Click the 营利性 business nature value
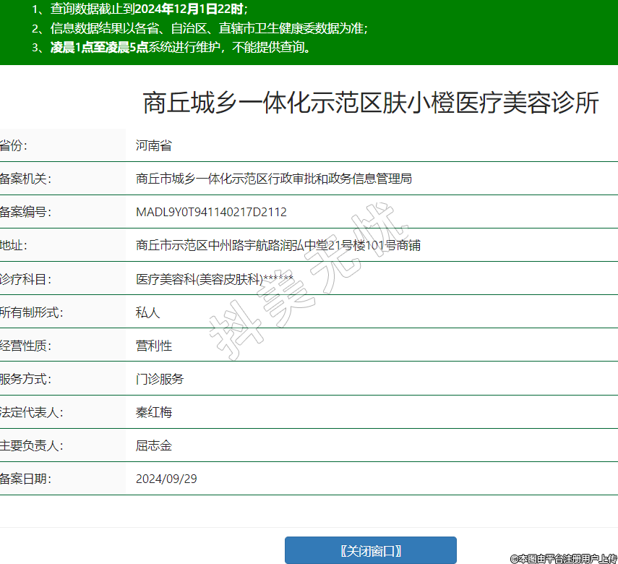 [x=153, y=346]
